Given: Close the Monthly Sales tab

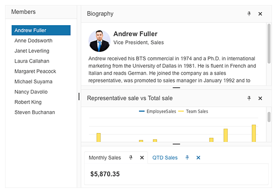Looking at the screenshot, I should click(x=142, y=157).
